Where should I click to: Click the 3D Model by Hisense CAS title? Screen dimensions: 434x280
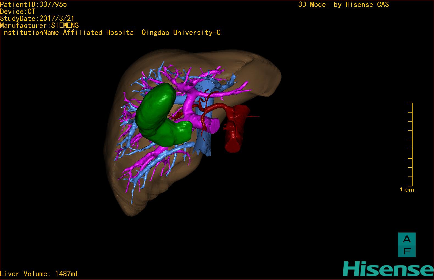pos(343,5)
